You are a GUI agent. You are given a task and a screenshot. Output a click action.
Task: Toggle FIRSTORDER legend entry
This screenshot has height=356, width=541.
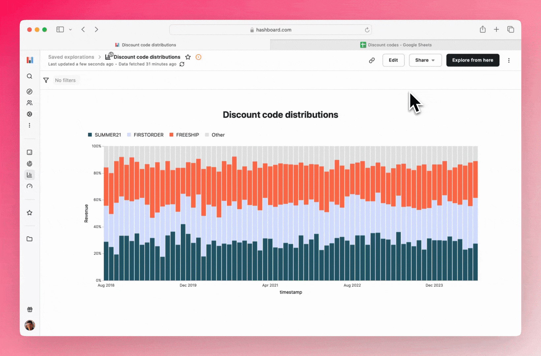(145, 135)
